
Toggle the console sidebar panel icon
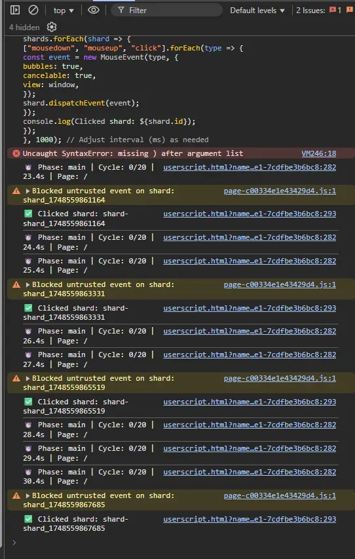[x=15, y=10]
